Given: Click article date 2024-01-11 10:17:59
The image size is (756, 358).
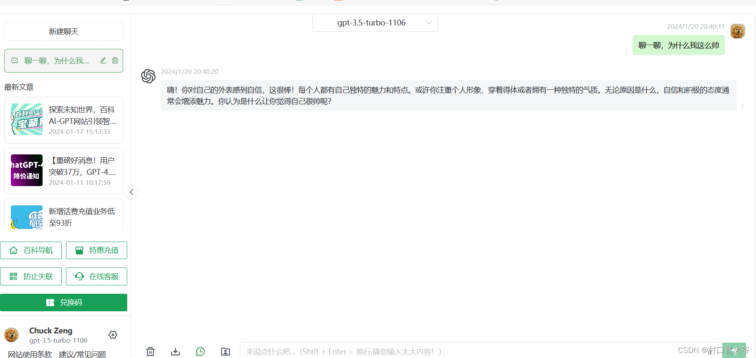Looking at the screenshot, I should coord(80,183).
